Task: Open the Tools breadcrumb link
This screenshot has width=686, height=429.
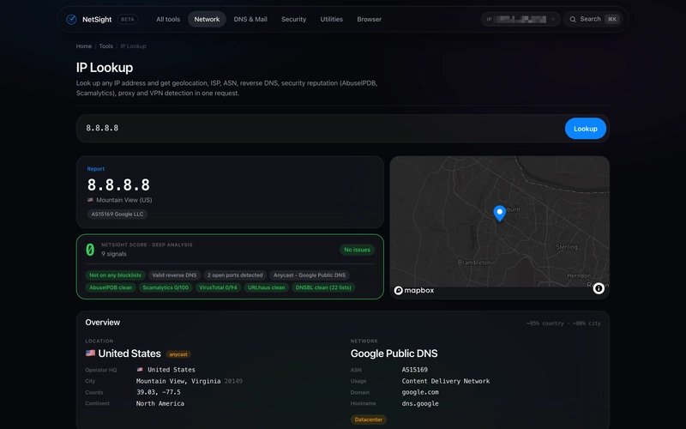Action: click(x=105, y=46)
